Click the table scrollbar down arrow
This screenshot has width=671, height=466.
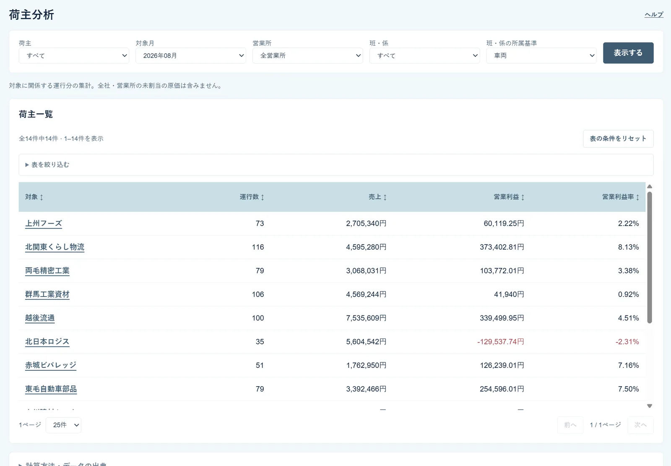point(650,406)
